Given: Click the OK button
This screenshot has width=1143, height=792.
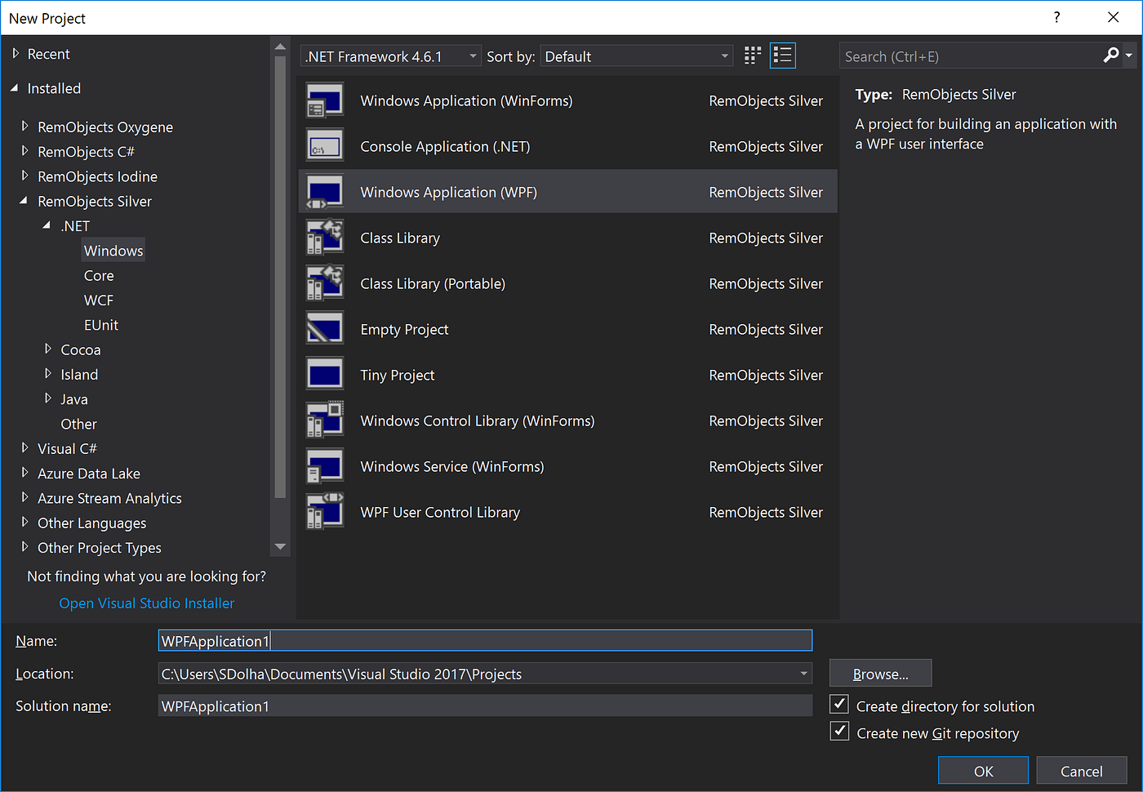Looking at the screenshot, I should click(x=983, y=770).
